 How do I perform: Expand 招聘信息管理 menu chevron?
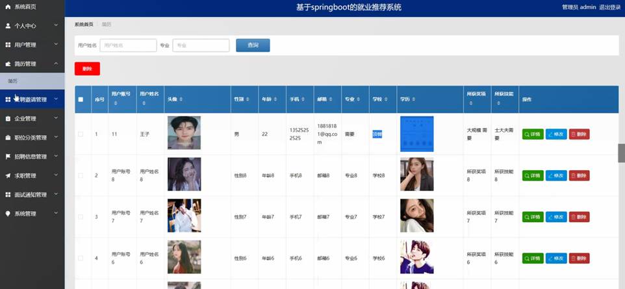[56, 157]
